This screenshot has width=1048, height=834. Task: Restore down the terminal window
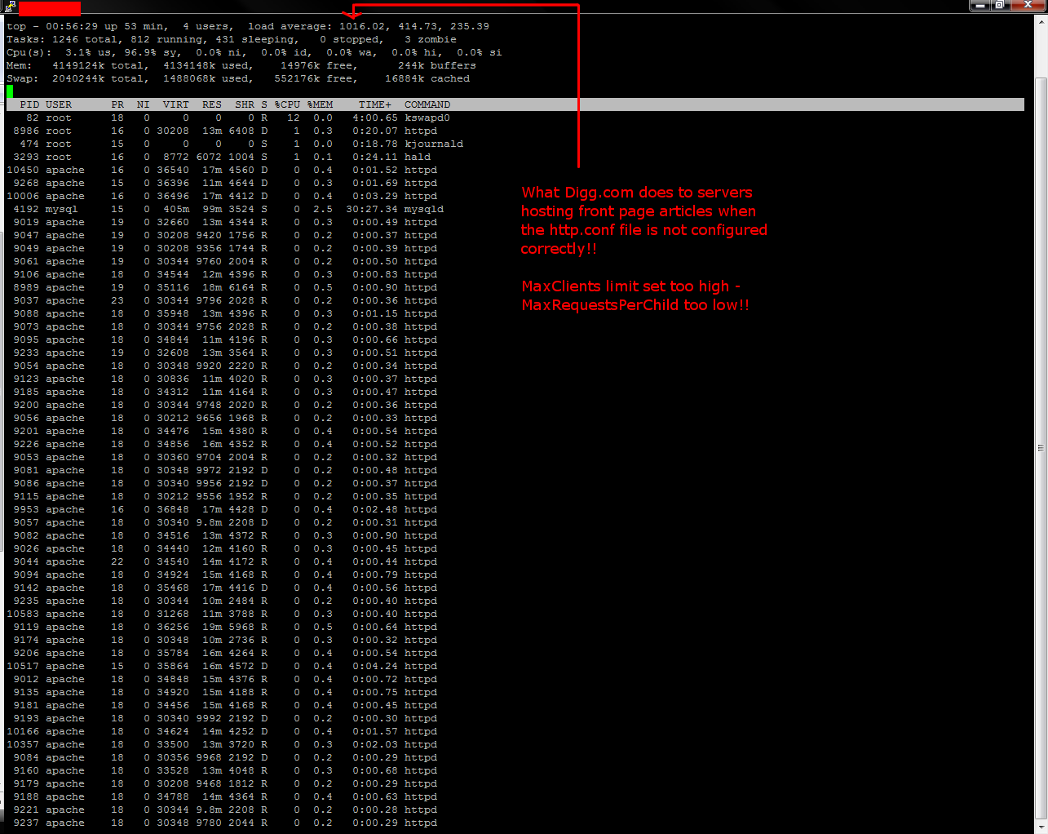(x=999, y=5)
